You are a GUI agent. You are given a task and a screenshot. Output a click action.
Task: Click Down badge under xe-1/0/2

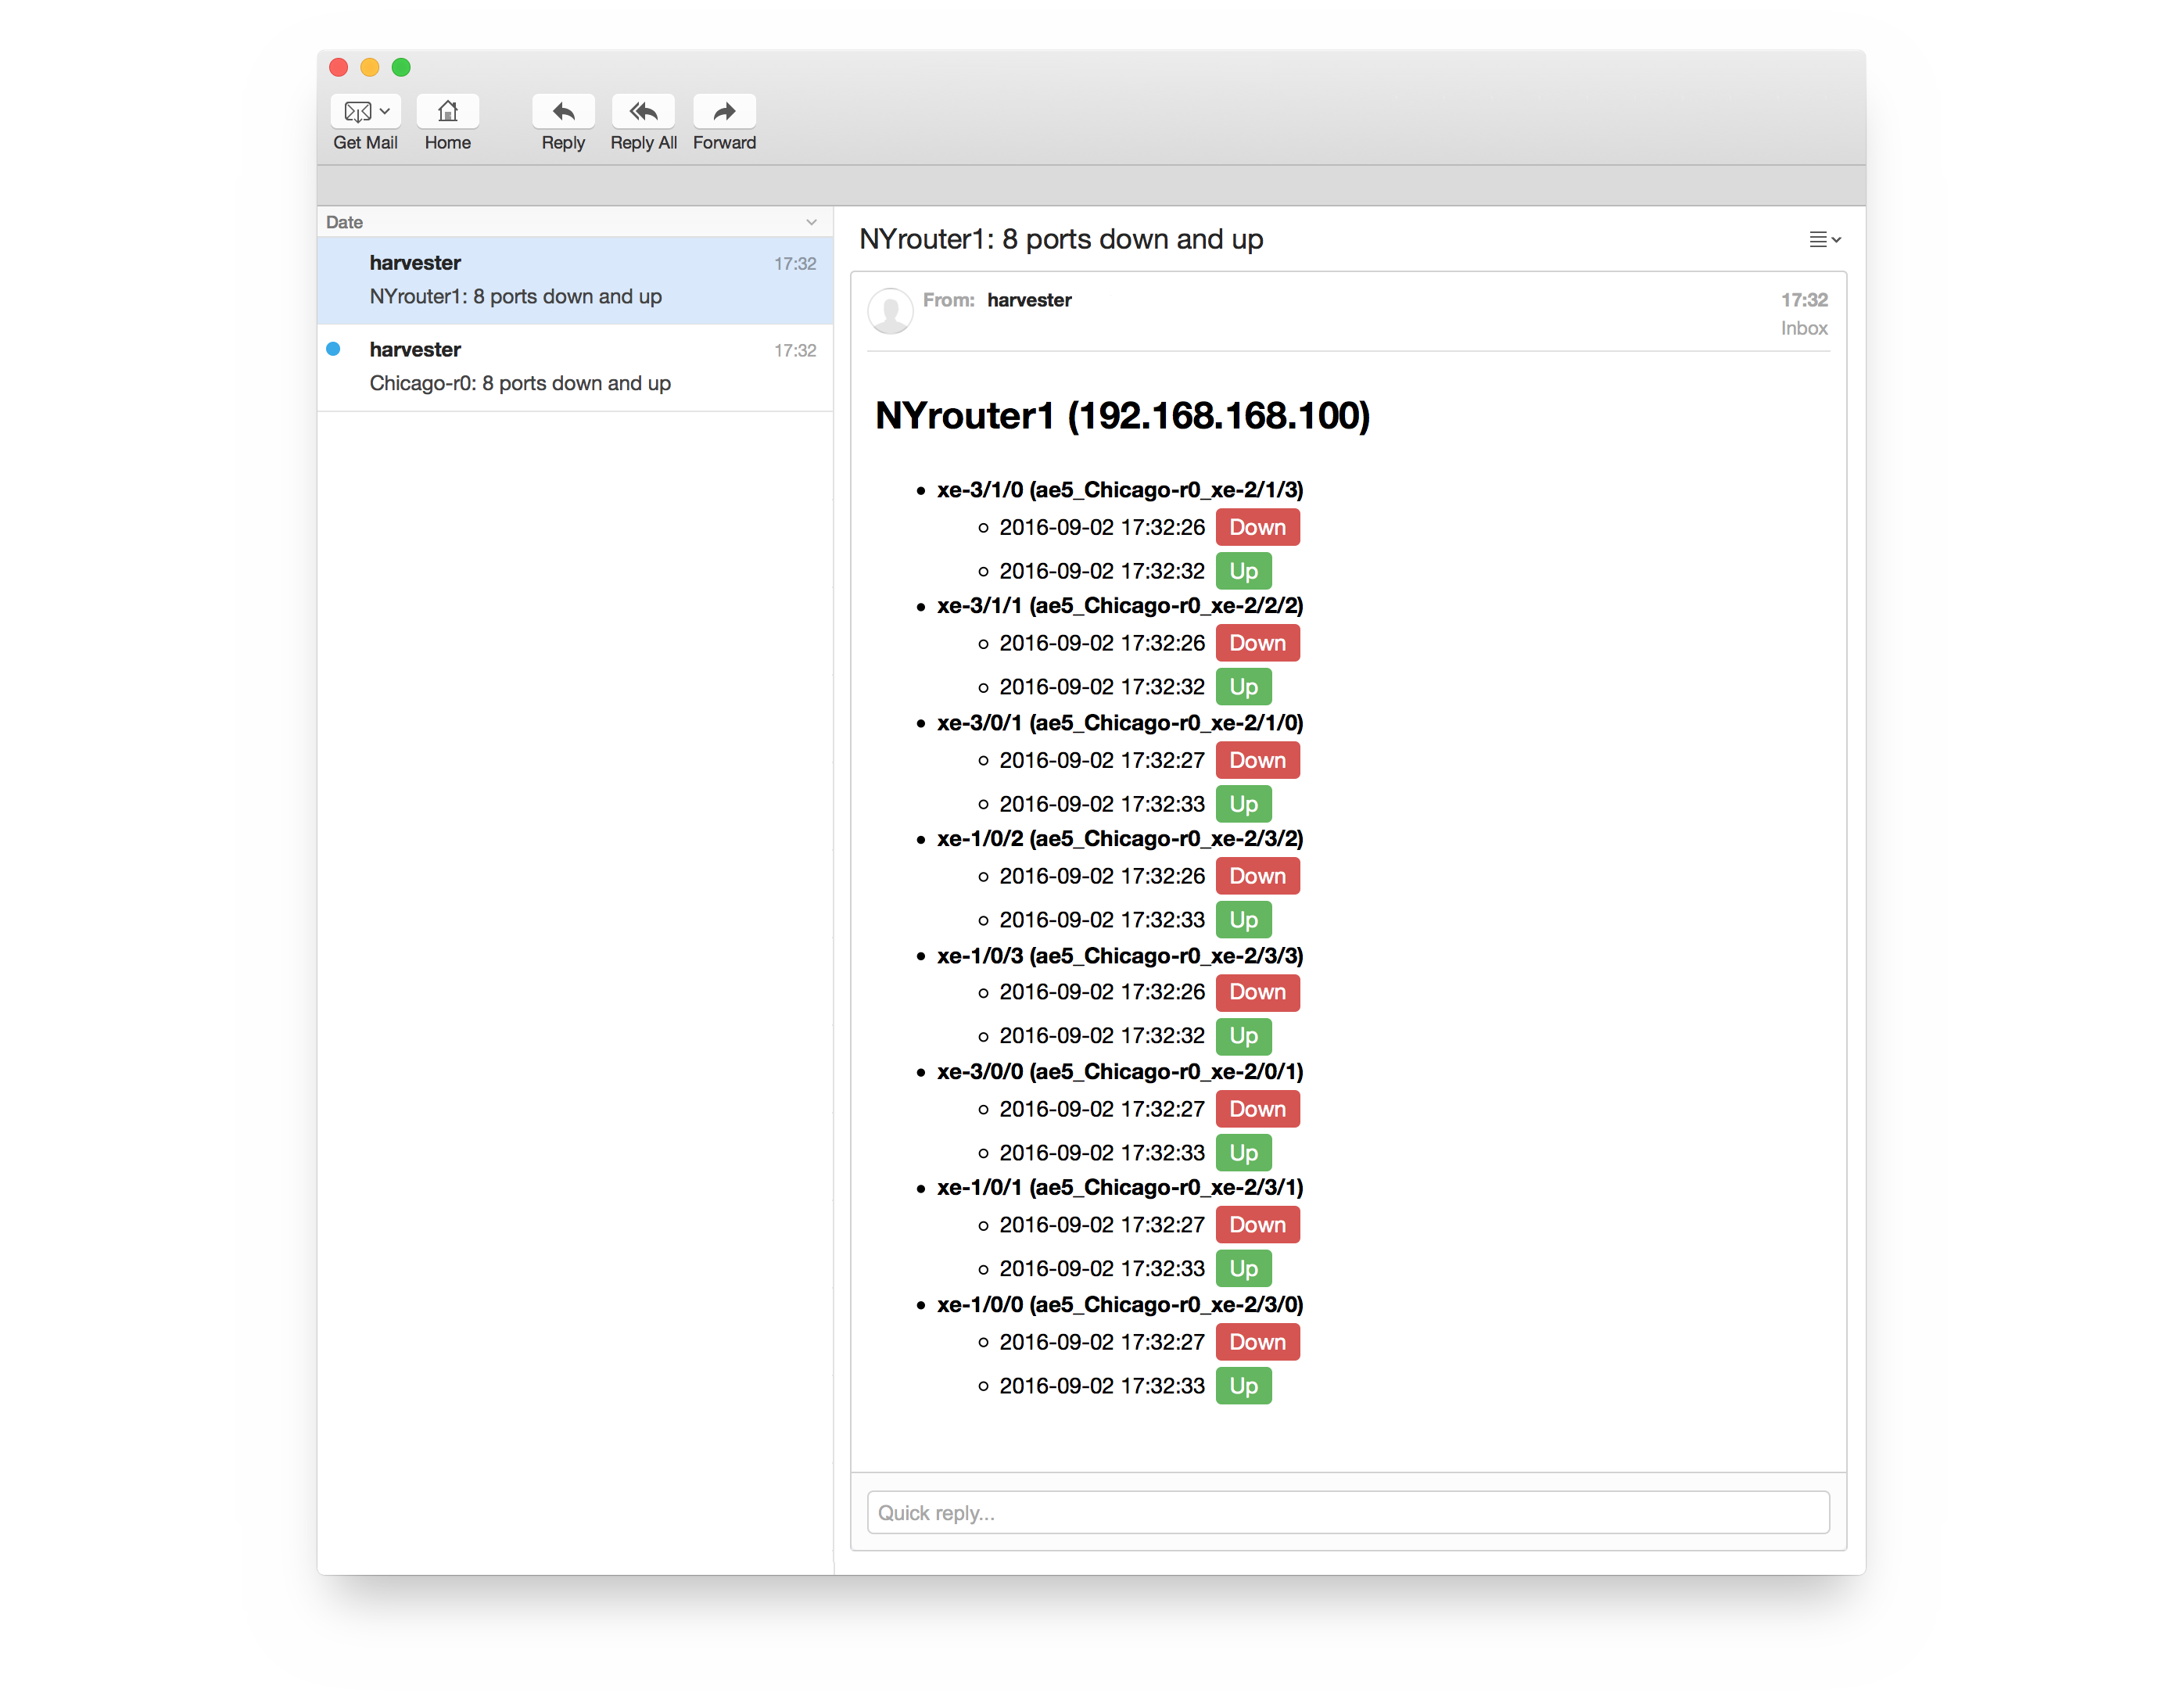click(1257, 876)
